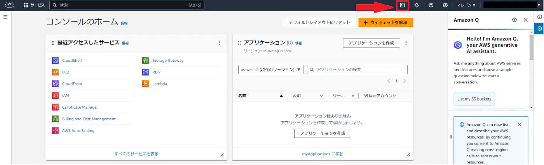This screenshot has width=544, height=165.
Task: Open the IAM service icon
Action: click(55, 95)
